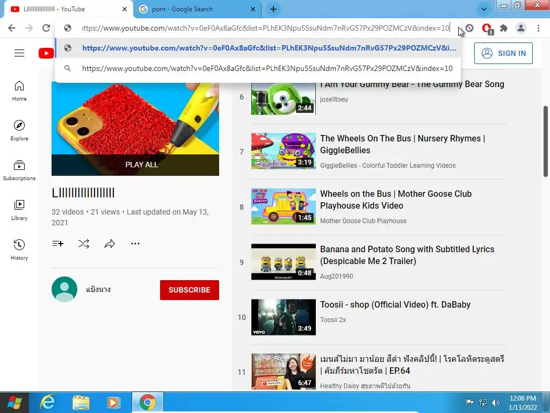550x413 pixels.
Task: Click the Action Center flag tray icon
Action: point(469,402)
